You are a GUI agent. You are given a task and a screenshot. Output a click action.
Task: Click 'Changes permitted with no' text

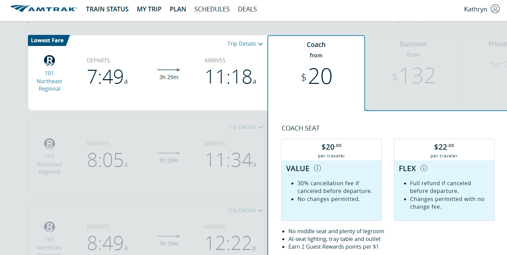pyautogui.click(x=447, y=199)
